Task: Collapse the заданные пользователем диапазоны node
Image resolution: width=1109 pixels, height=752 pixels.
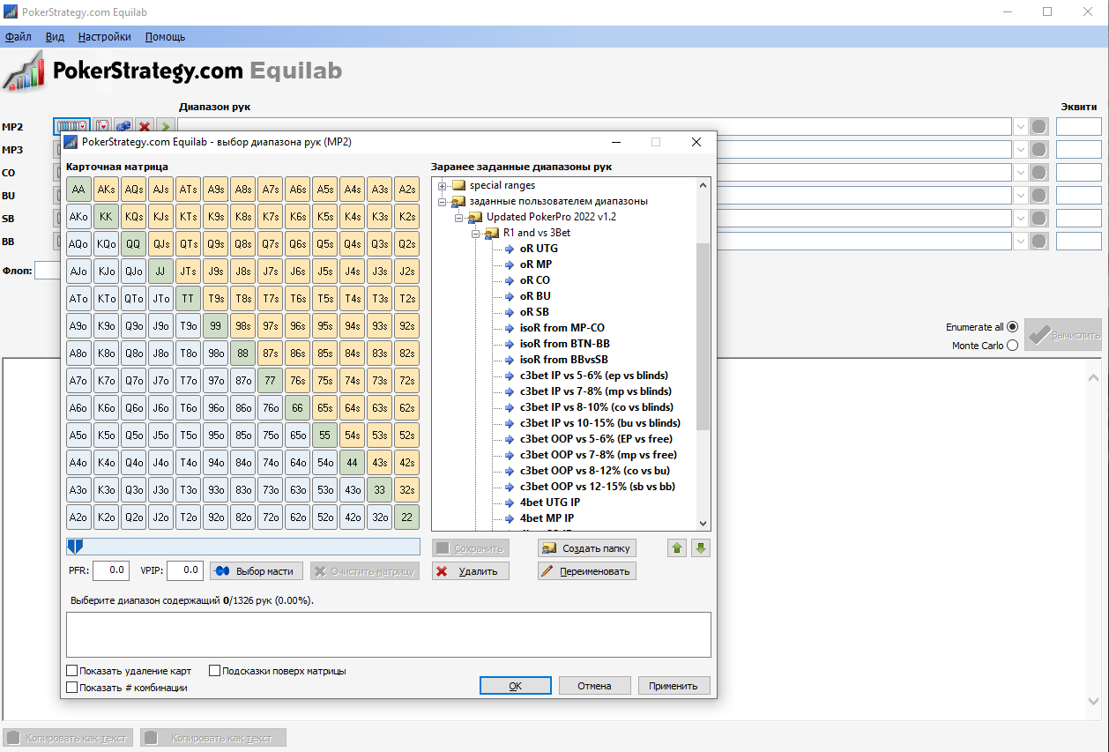Action: [443, 202]
